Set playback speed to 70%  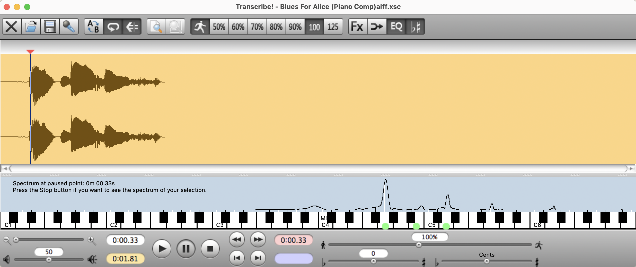(257, 26)
